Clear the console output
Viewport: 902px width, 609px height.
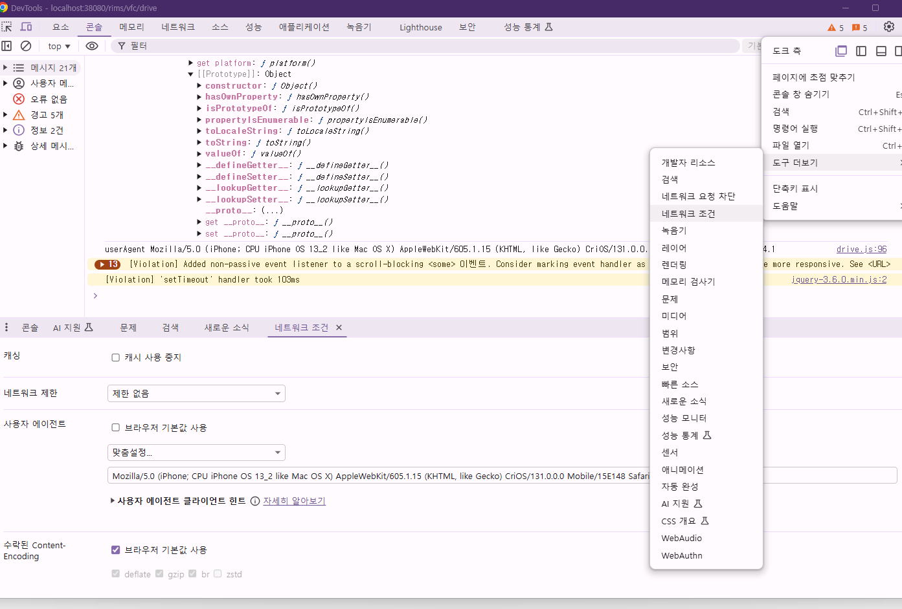pos(26,45)
